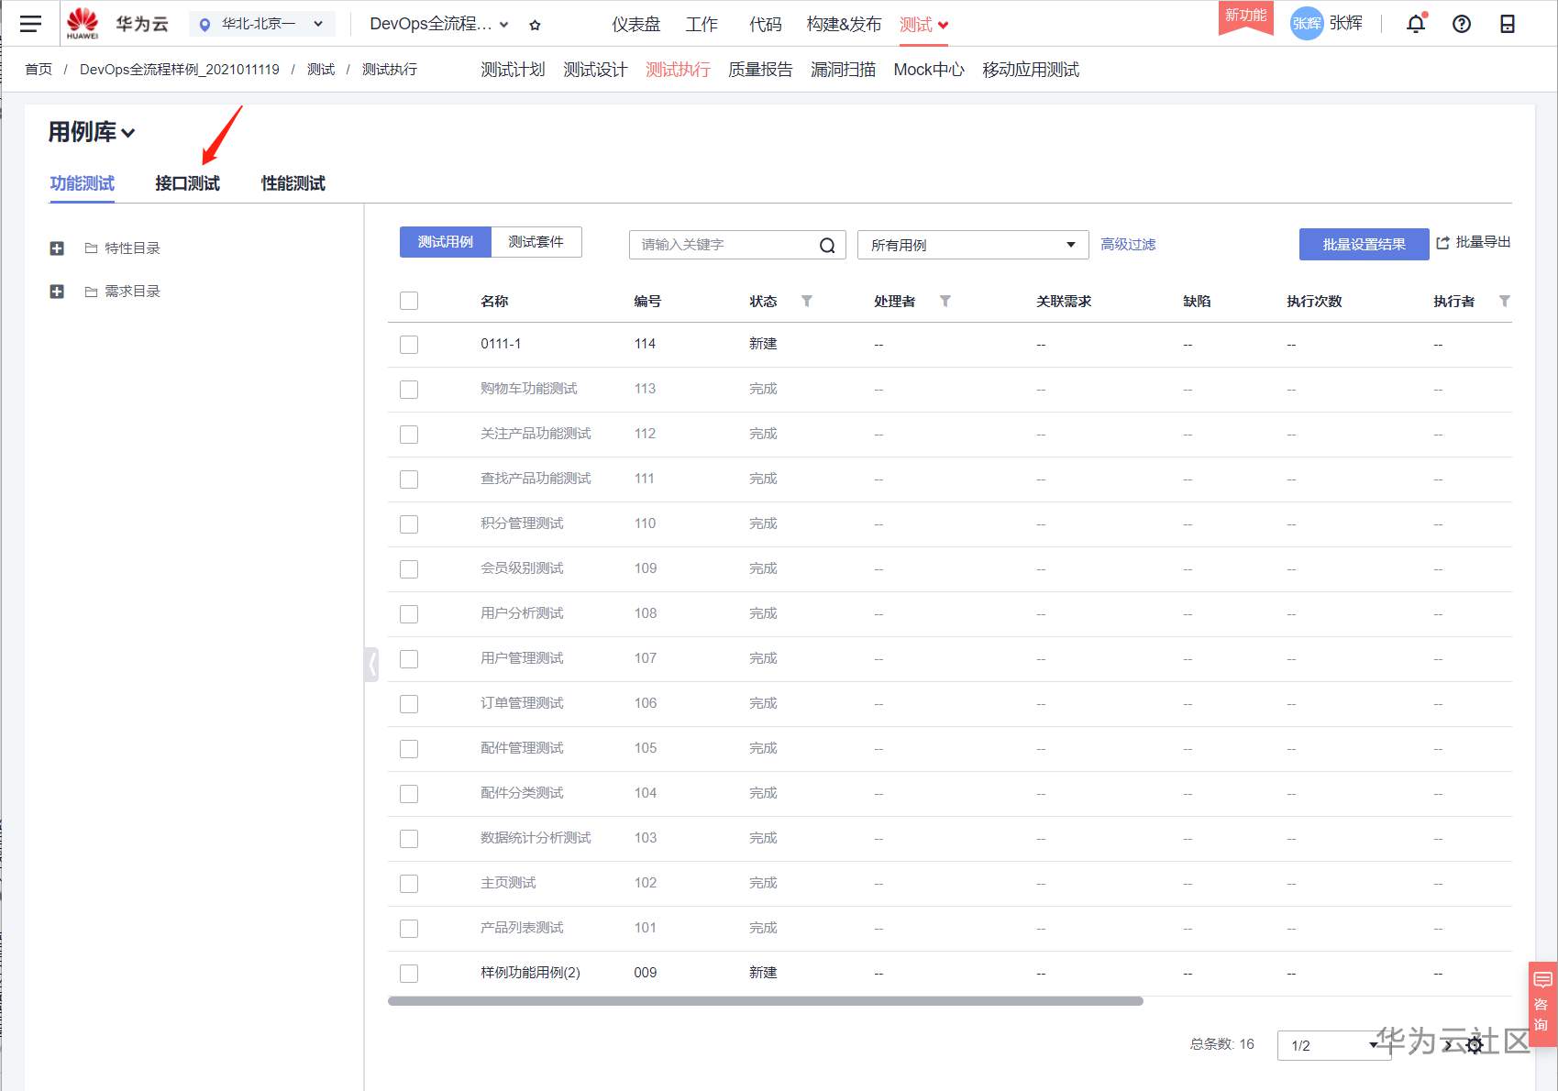Open the region selector 华北-北京一
This screenshot has height=1091, width=1558.
point(262,24)
